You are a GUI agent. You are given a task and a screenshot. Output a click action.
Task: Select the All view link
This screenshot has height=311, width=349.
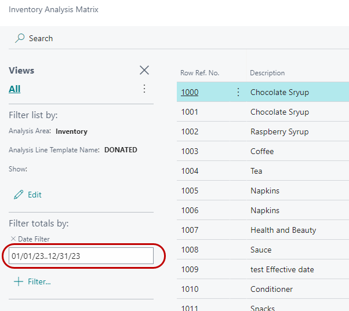(x=14, y=89)
